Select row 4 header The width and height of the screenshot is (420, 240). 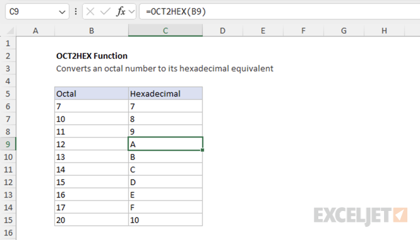(8, 81)
